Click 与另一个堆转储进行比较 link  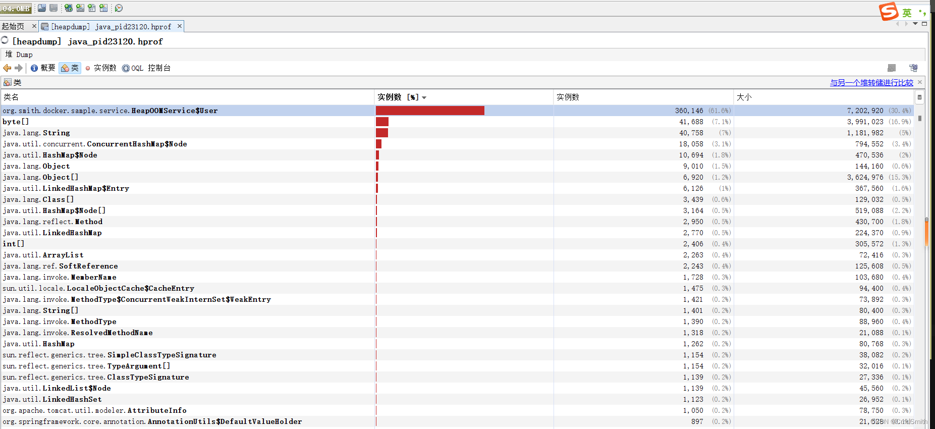click(x=871, y=83)
